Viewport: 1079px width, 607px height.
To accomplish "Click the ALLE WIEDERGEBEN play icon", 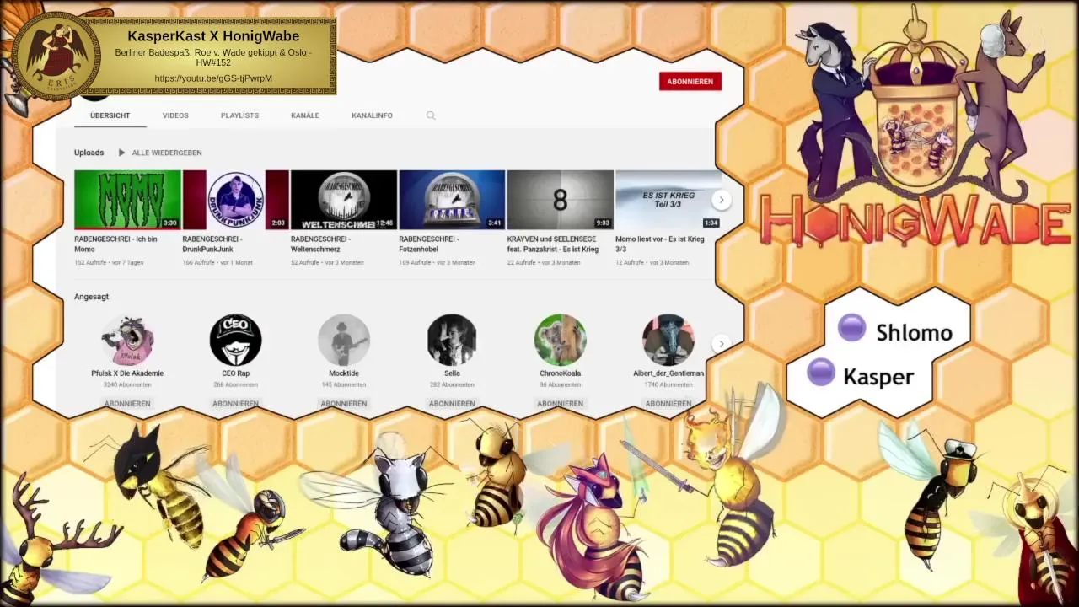I will pyautogui.click(x=121, y=153).
